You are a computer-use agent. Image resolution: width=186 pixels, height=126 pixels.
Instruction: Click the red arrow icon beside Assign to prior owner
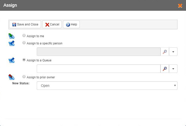(11, 77)
